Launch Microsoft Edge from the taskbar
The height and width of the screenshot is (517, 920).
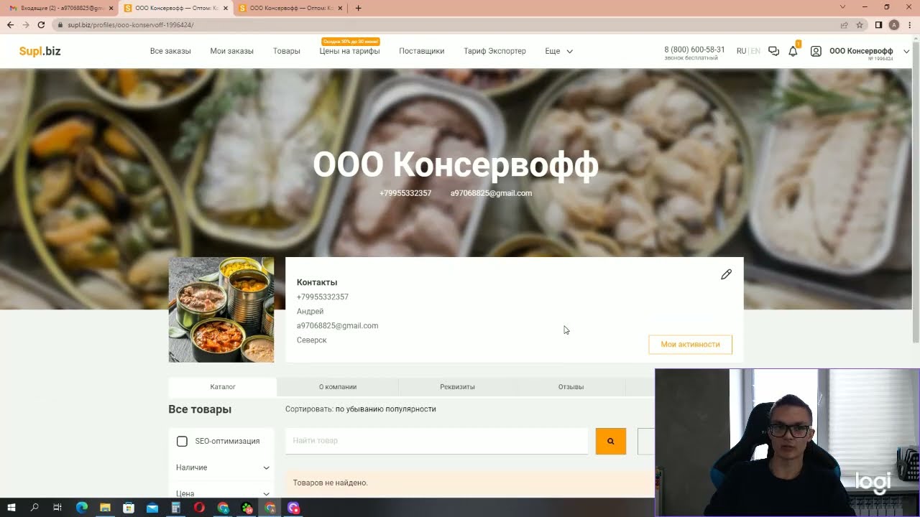click(x=81, y=508)
